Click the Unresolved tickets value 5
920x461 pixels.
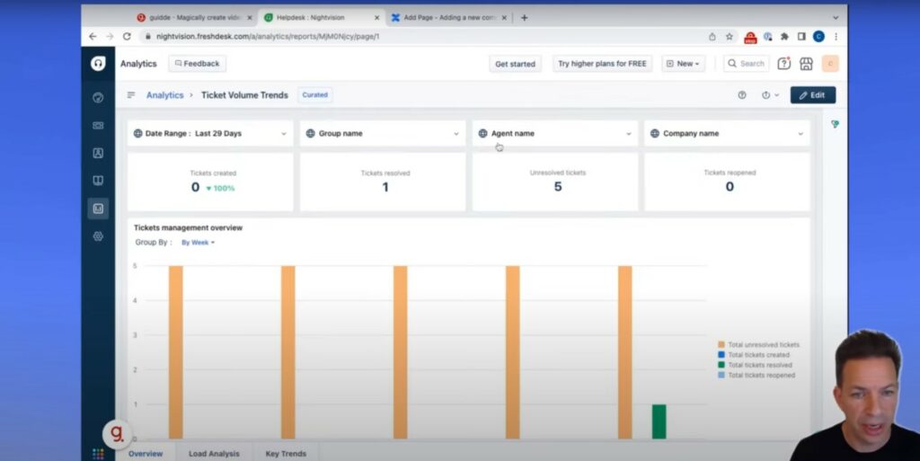pyautogui.click(x=557, y=187)
